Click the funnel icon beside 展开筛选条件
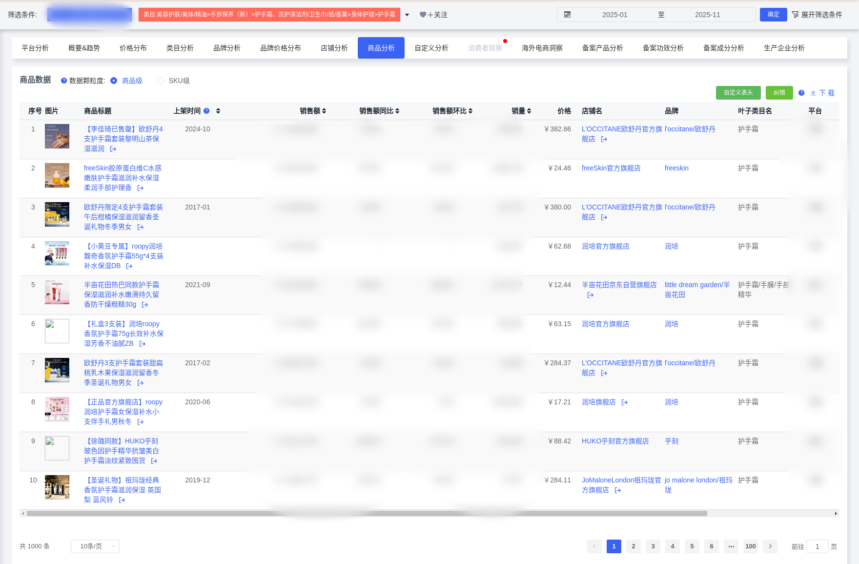859x564 pixels. (796, 15)
